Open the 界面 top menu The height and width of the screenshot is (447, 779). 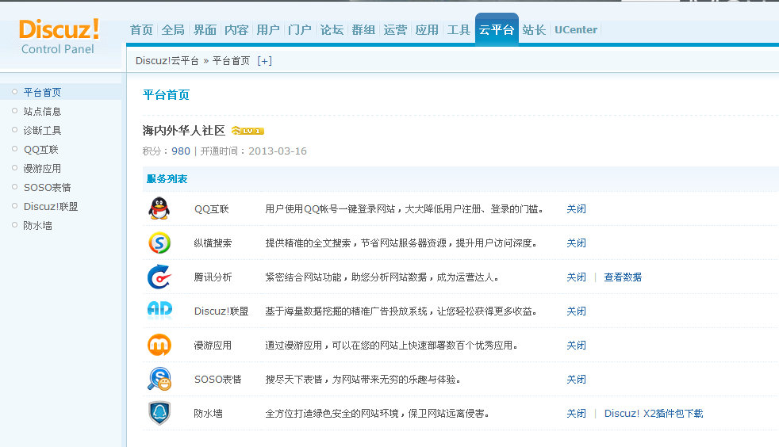pyautogui.click(x=205, y=30)
